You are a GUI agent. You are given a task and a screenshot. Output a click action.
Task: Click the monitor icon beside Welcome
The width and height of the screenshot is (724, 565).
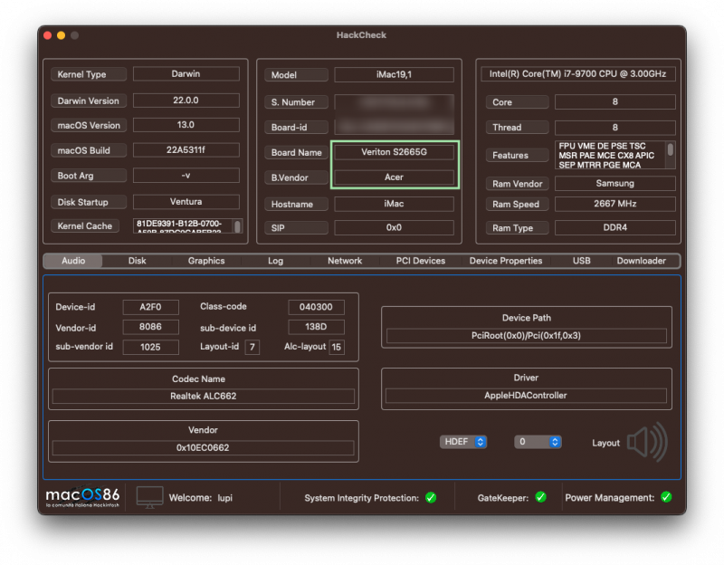click(x=150, y=497)
